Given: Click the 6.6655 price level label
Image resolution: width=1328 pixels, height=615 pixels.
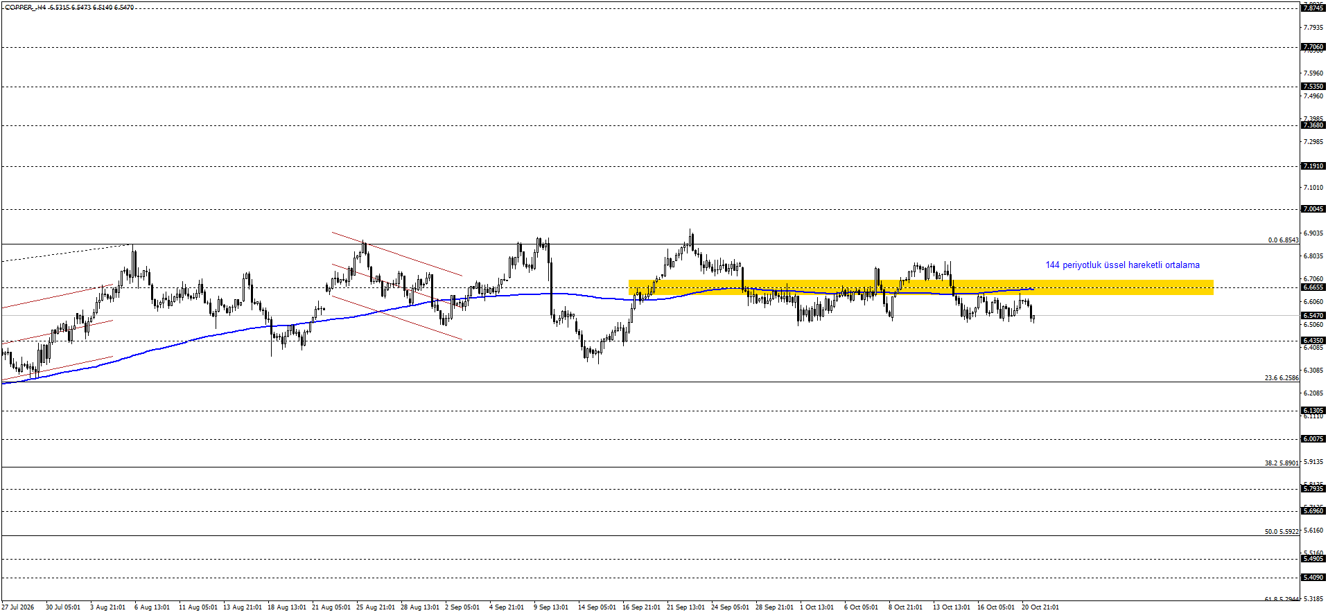Looking at the screenshot, I should [1313, 287].
